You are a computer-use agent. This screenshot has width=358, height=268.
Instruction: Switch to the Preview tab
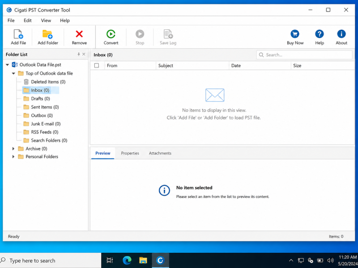tap(103, 153)
